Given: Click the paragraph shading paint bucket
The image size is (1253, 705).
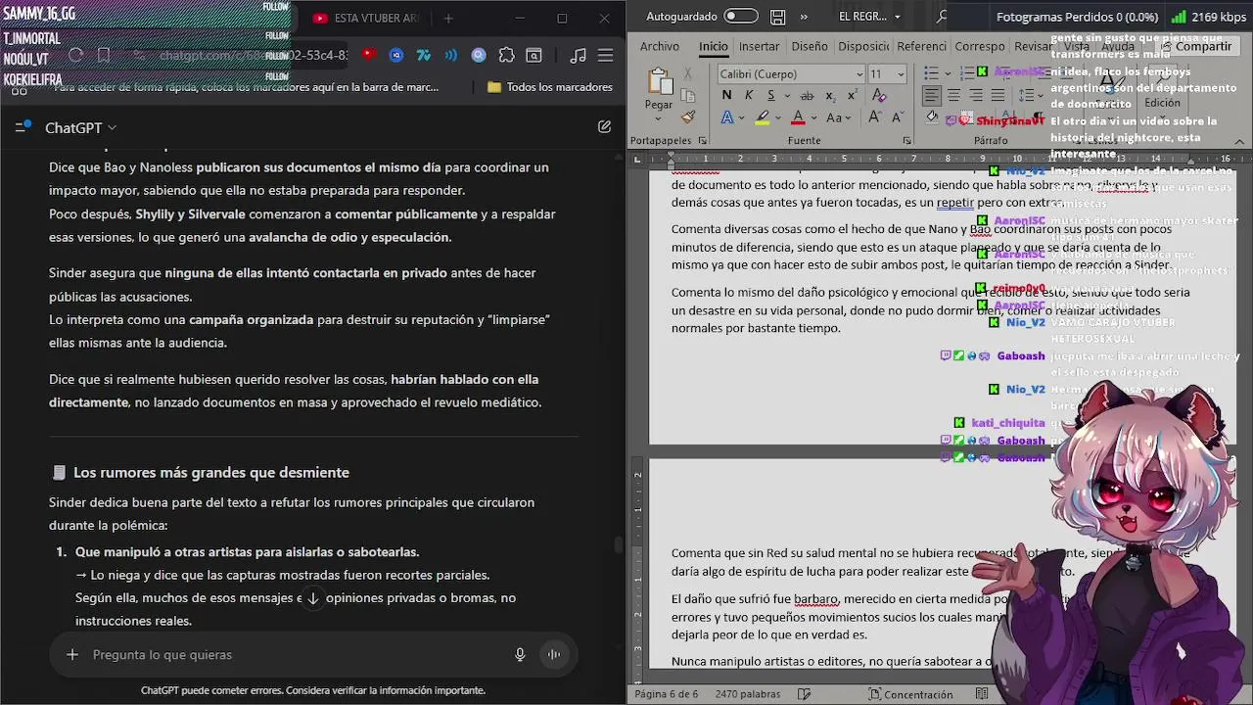Looking at the screenshot, I should coord(931,117).
